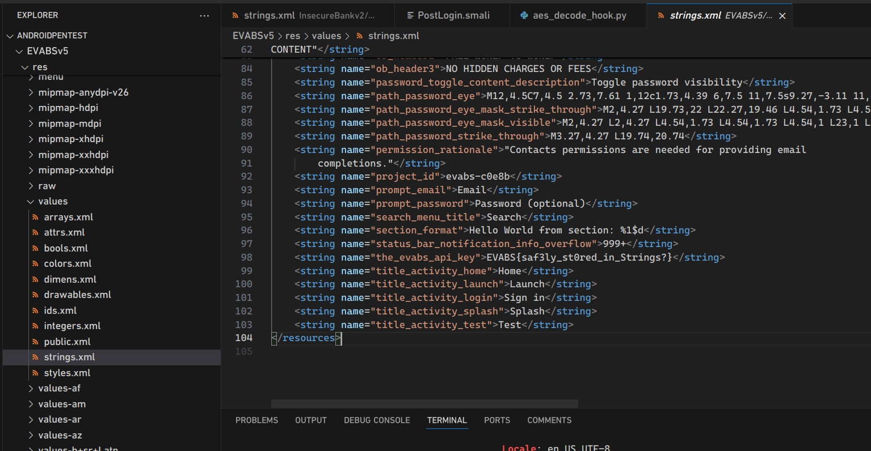Click XML icon beside drawables.xml in explorer
The image size is (871, 451).
pyautogui.click(x=36, y=295)
